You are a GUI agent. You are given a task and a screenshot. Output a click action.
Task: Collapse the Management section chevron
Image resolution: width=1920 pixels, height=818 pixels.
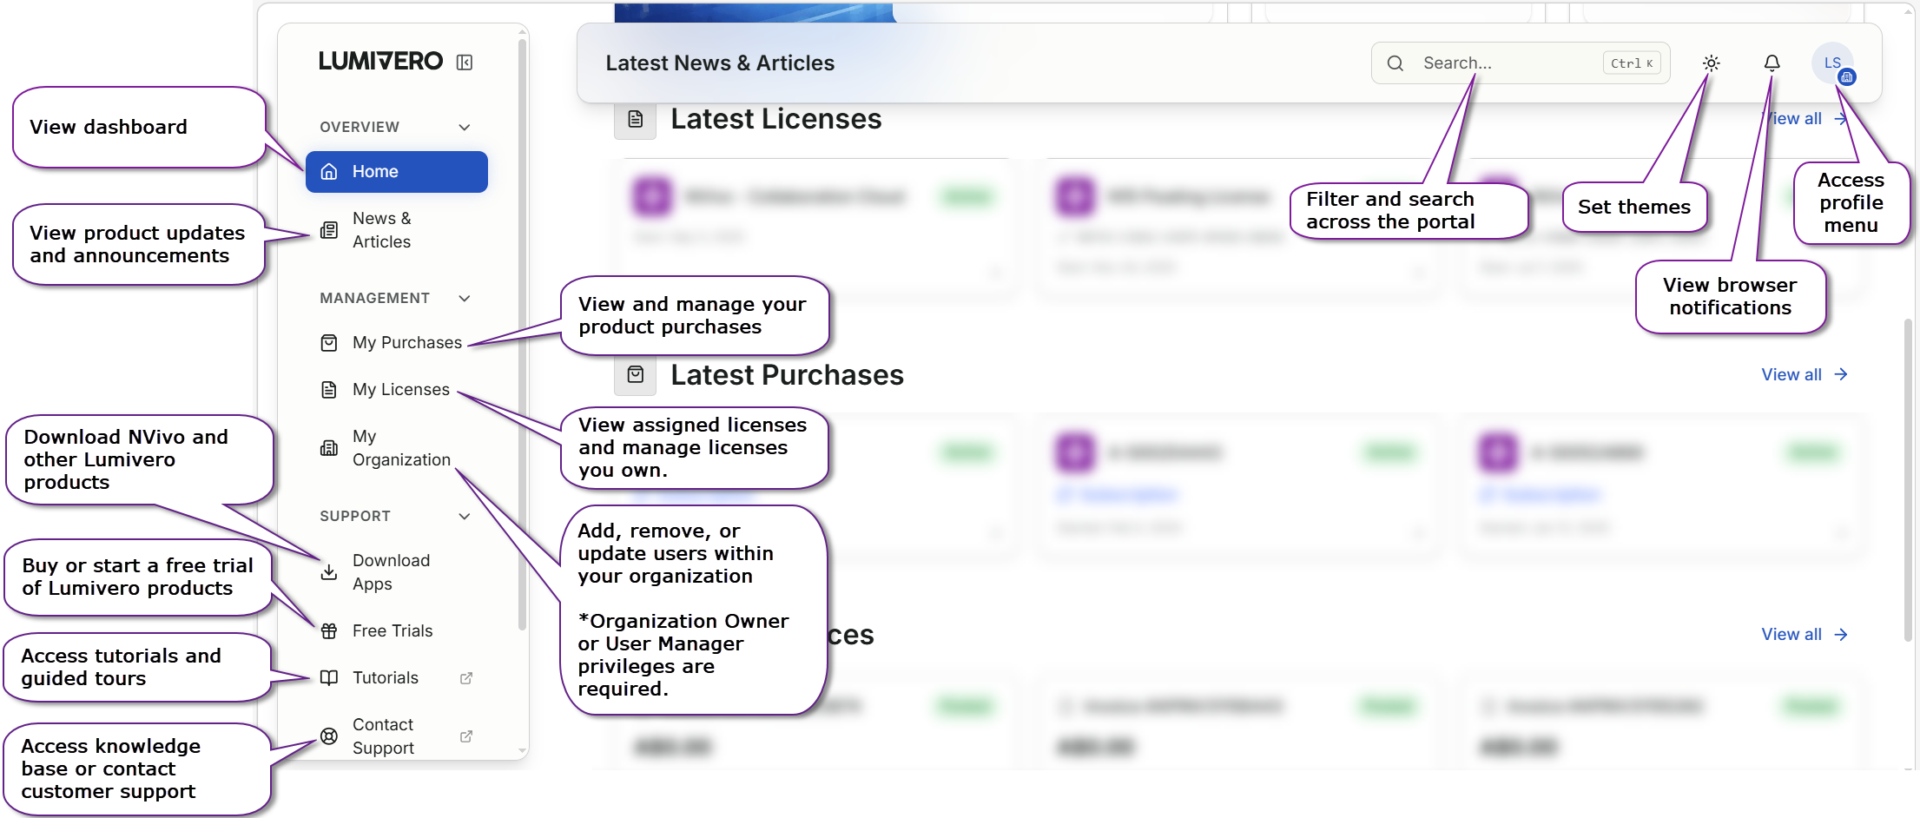[465, 299]
